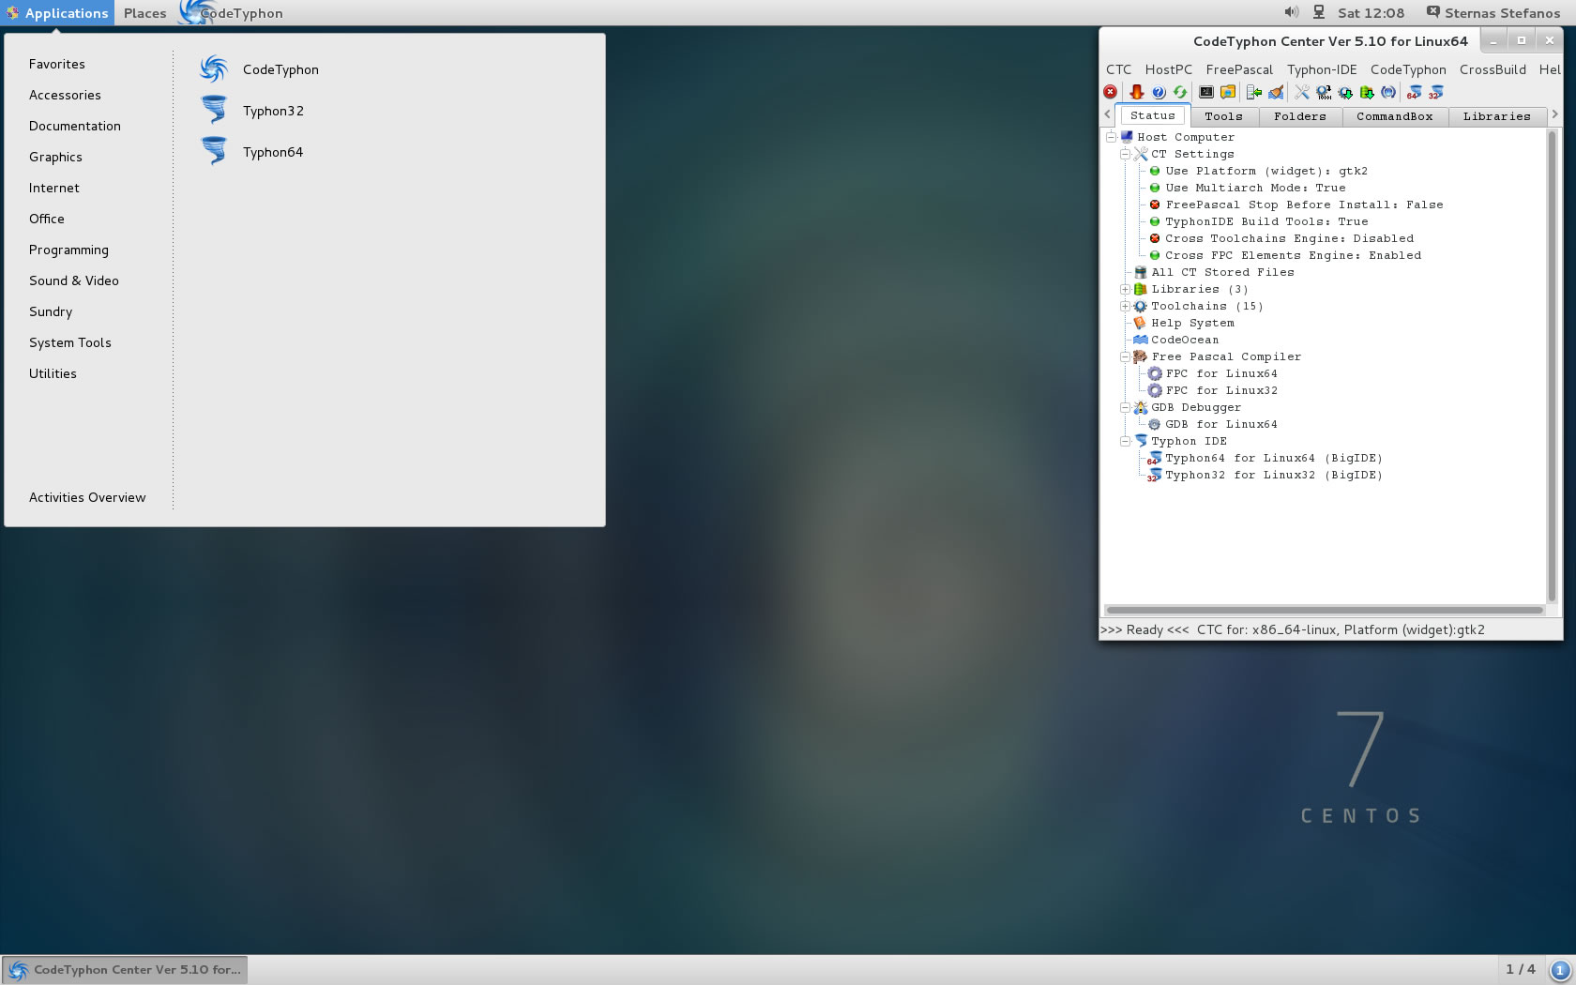
Task: Select the CodeOcean tree item
Action: click(x=1186, y=340)
